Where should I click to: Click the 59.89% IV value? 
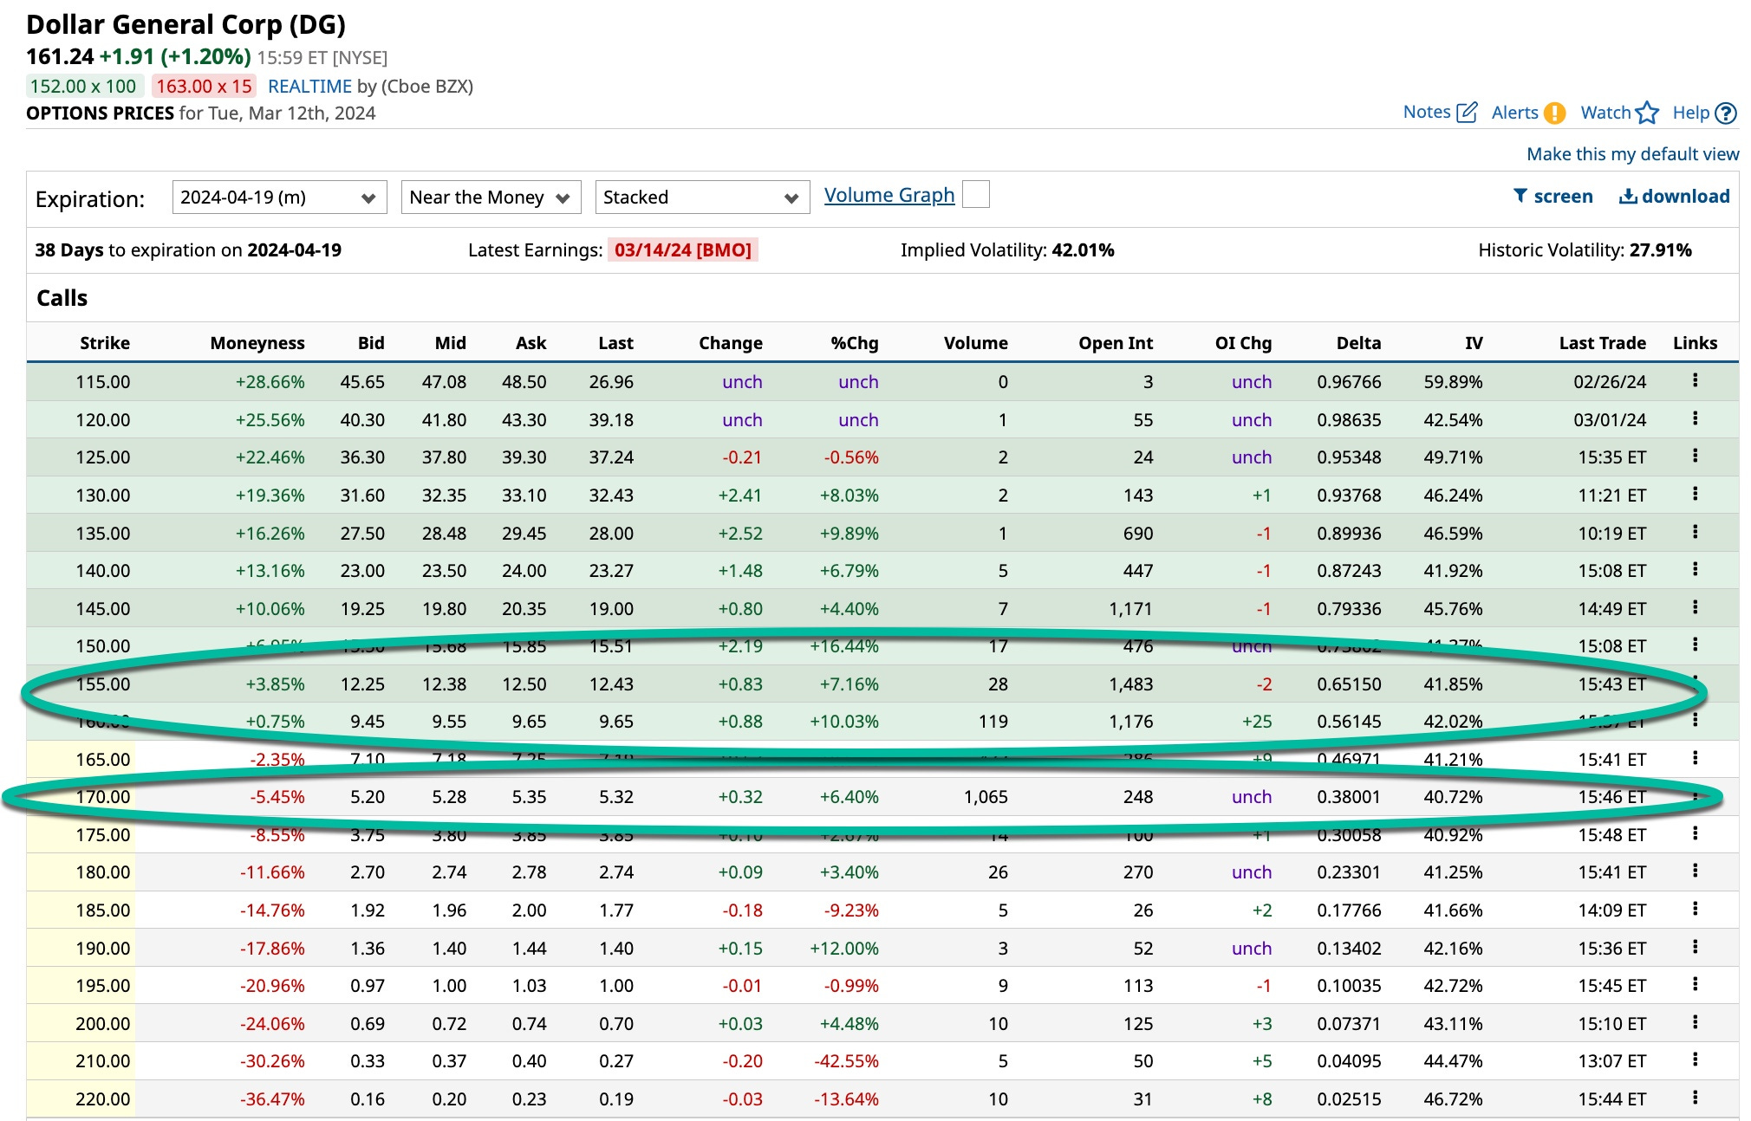click(x=1453, y=381)
